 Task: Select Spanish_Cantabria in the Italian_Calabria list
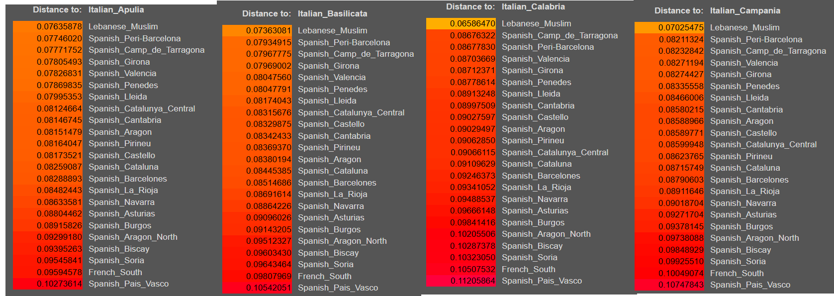click(x=538, y=106)
